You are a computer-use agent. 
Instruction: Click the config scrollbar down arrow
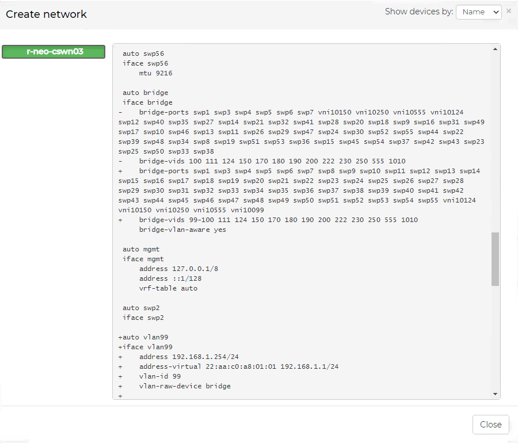point(495,394)
